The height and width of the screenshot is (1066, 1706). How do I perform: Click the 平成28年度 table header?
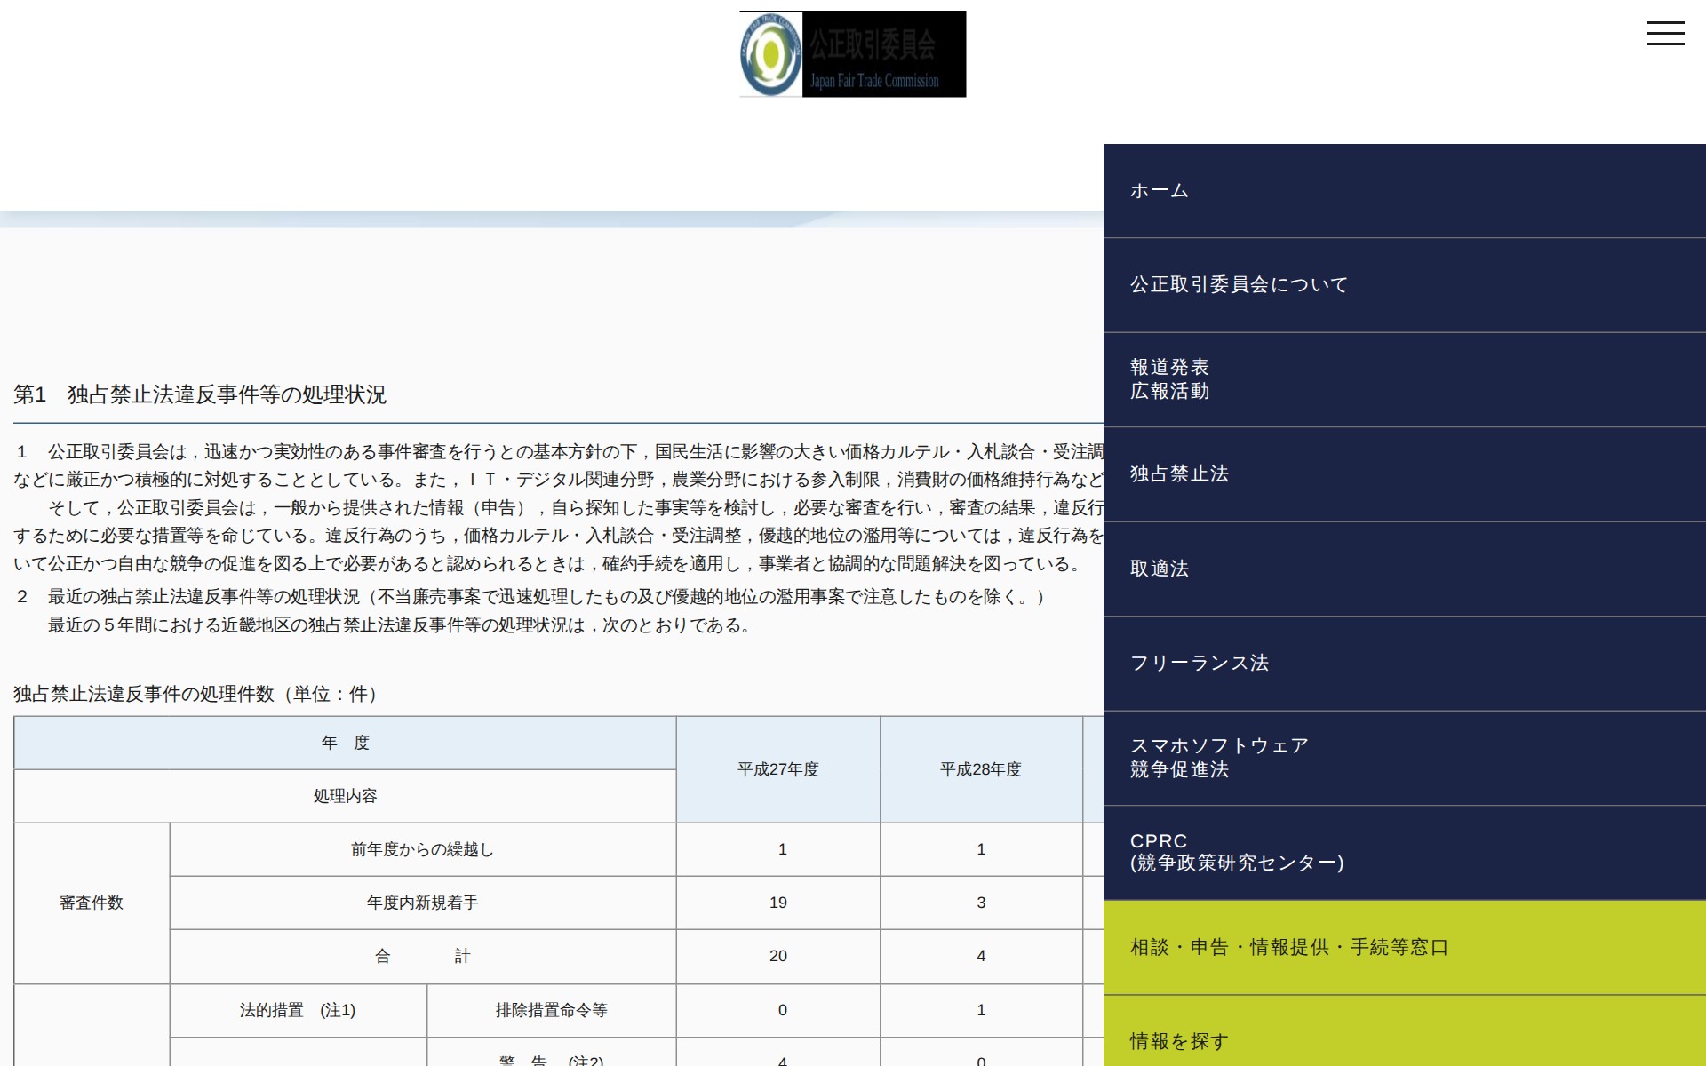(x=980, y=770)
